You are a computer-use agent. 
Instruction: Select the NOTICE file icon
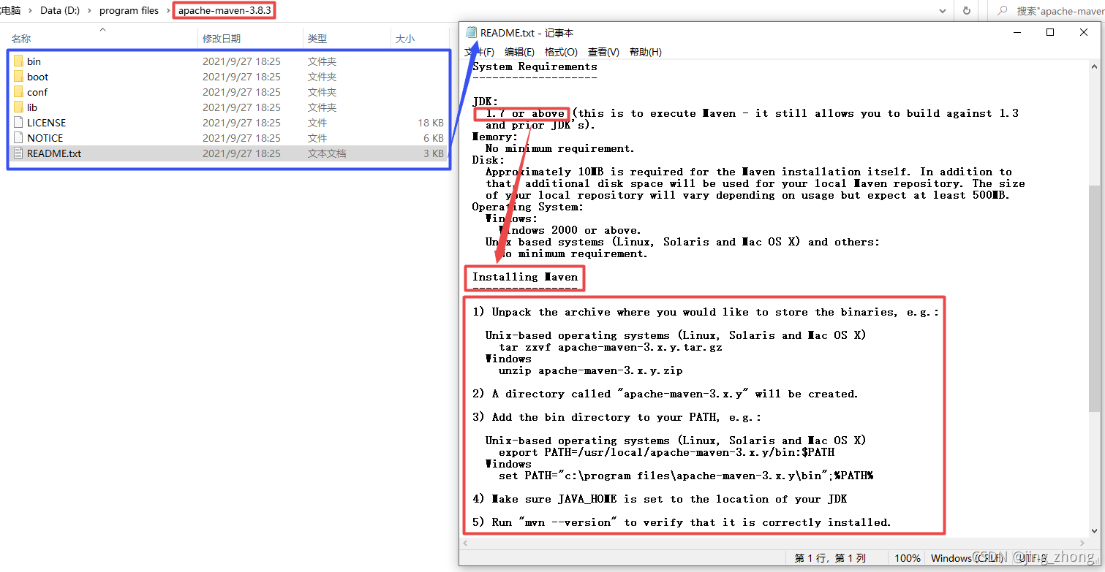point(18,138)
